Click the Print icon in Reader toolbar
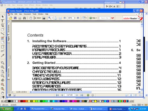 click(x=20, y=18)
